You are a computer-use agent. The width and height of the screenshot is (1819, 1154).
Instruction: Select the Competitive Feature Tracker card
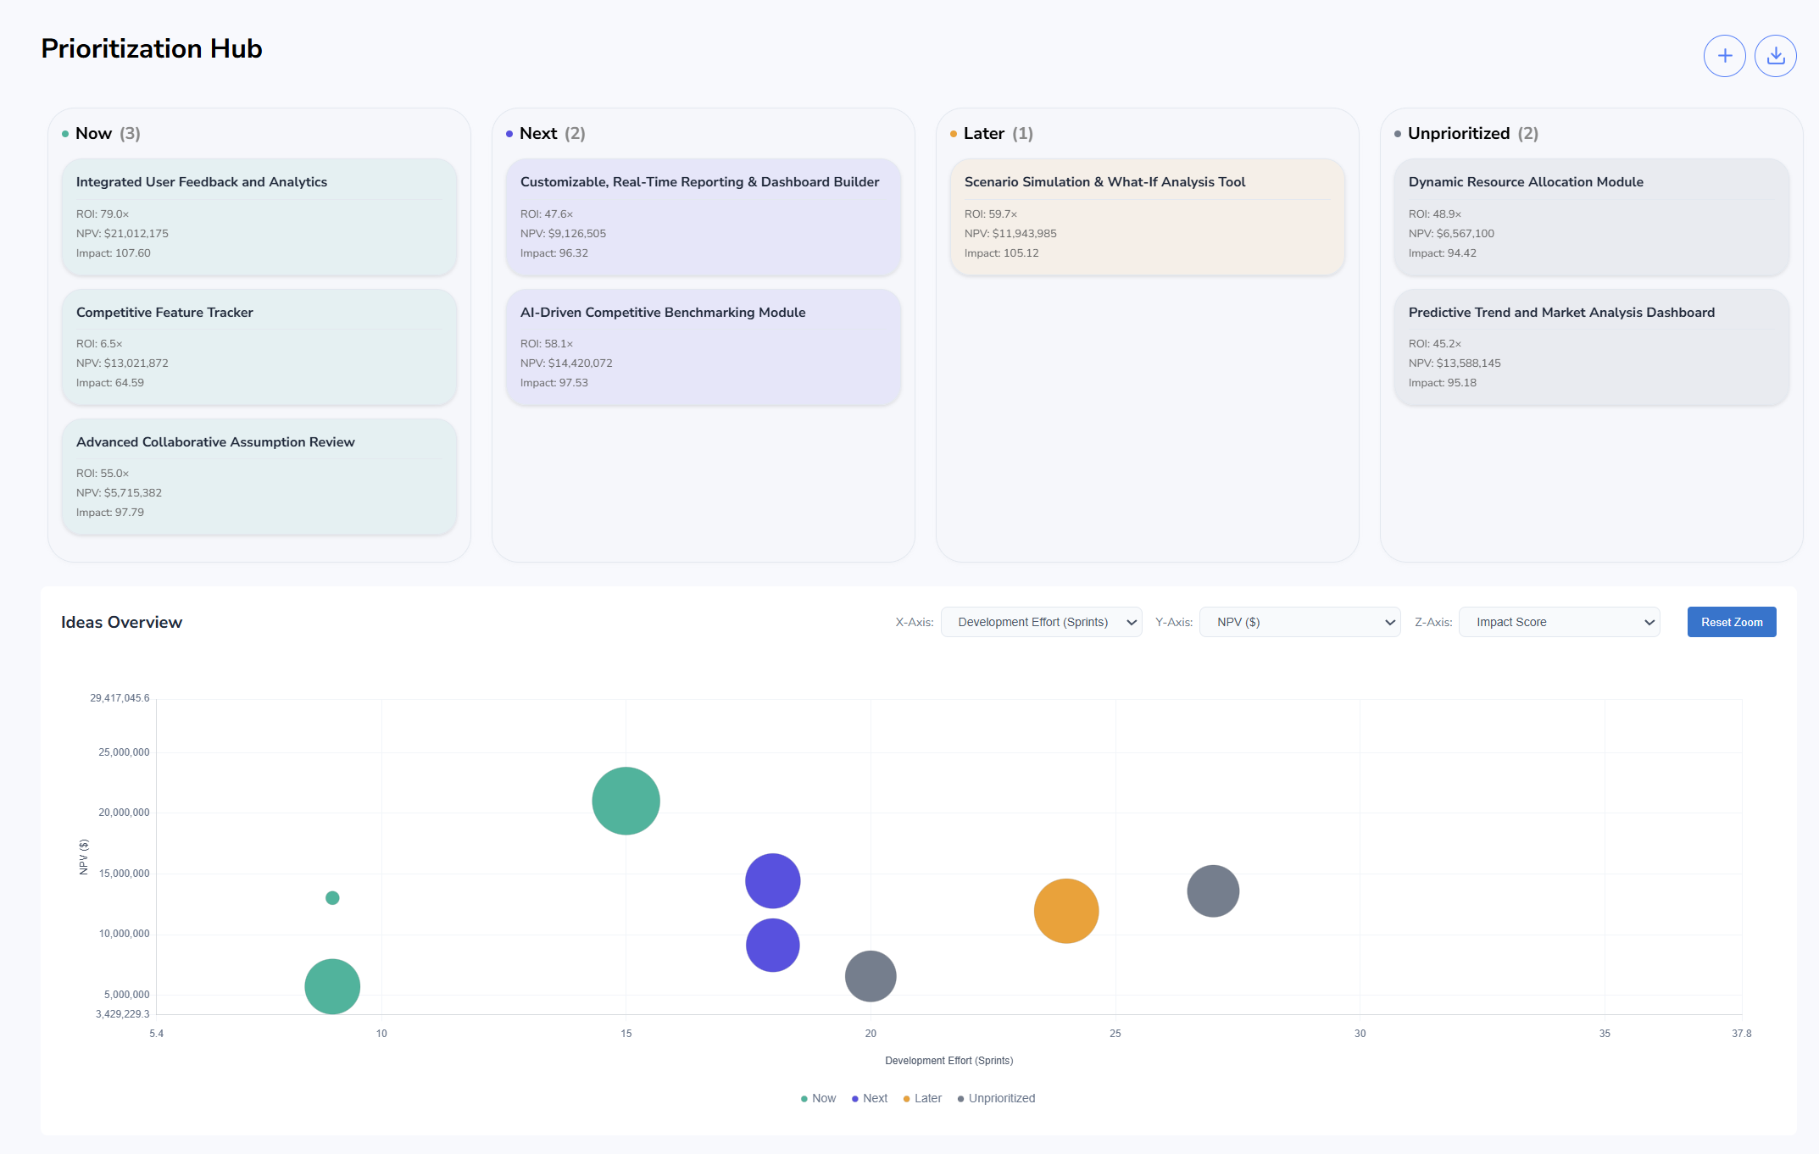(x=259, y=347)
